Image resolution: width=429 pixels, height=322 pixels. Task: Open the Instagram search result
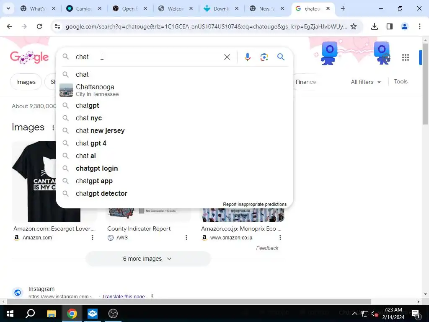coord(41,289)
